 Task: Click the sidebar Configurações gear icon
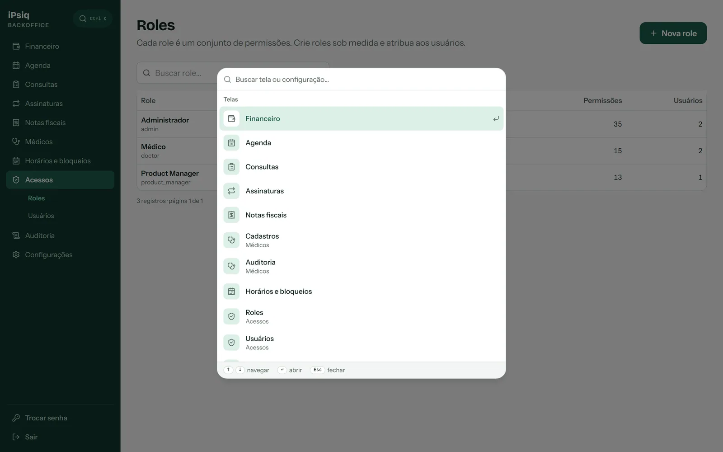[x=16, y=254]
